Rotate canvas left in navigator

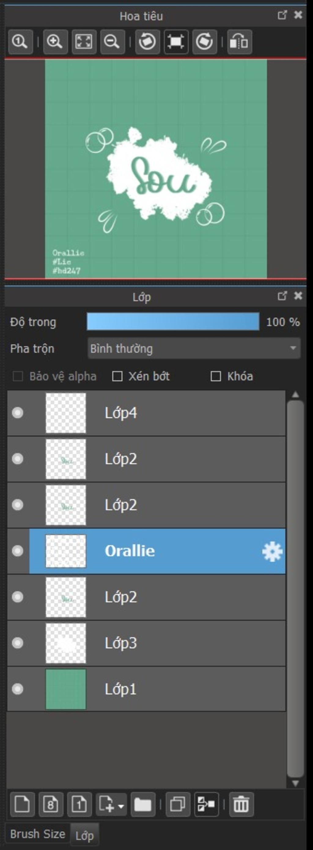click(x=147, y=42)
